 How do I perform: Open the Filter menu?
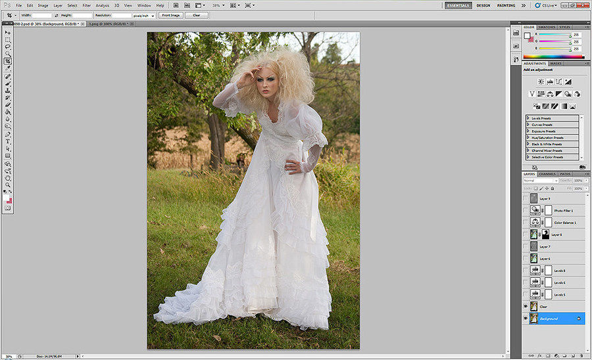click(86, 5)
